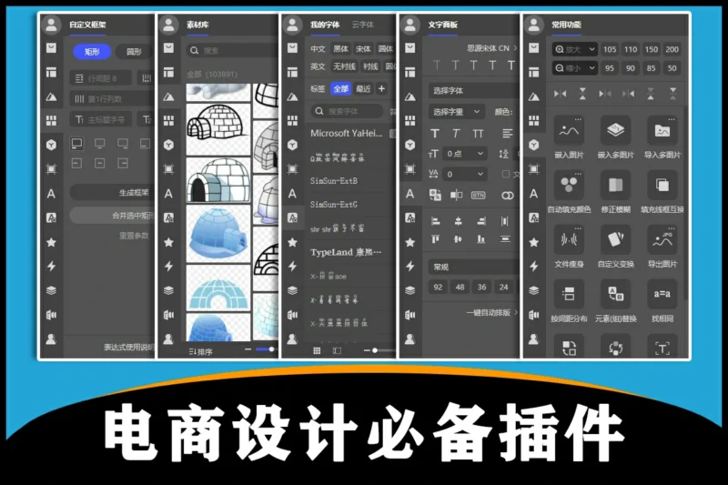728x485 pixels.
Task: Select the 矩形 shape option
Action: pyautogui.click(x=92, y=52)
